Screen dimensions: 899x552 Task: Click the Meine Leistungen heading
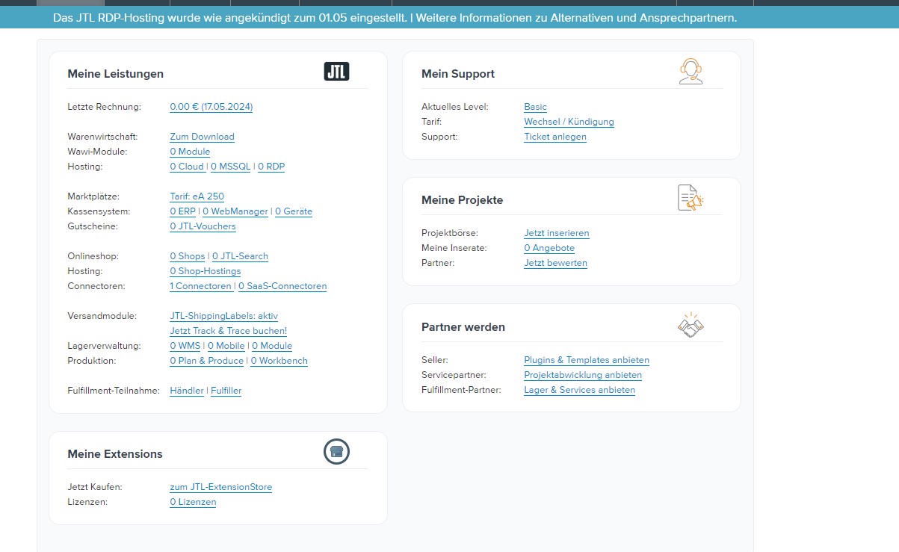pyautogui.click(x=116, y=74)
